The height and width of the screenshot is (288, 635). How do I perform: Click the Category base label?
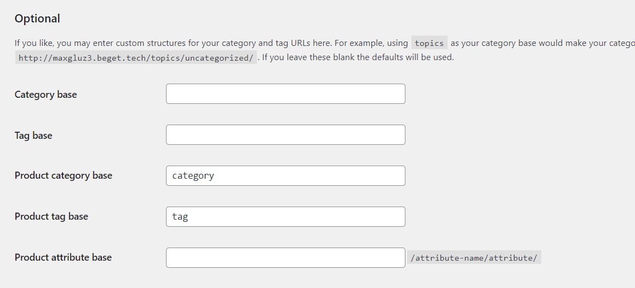click(46, 95)
